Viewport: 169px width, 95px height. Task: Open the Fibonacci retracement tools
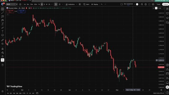coord(3,16)
